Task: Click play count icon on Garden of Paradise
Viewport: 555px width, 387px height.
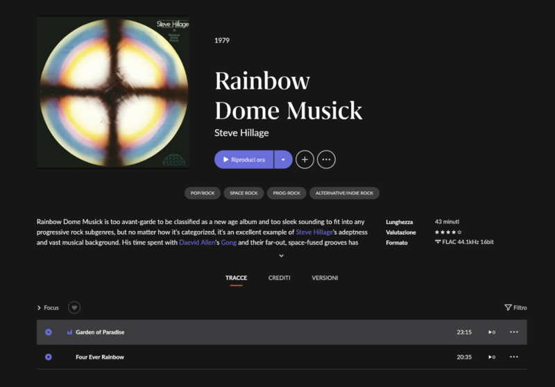Action: (x=491, y=332)
